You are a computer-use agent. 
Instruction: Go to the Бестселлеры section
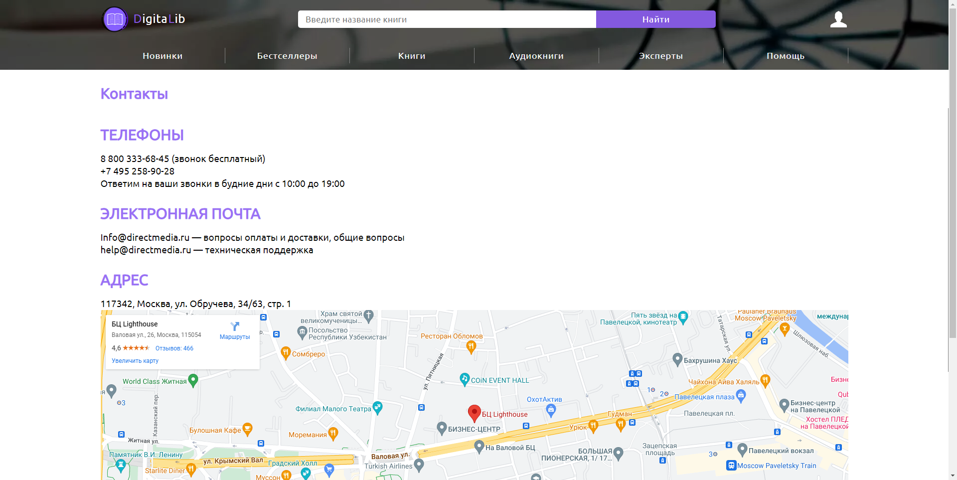click(x=287, y=56)
